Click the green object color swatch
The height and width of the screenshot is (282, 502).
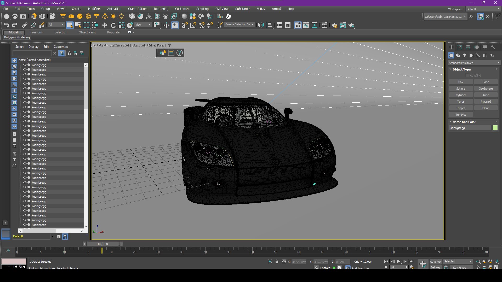pyautogui.click(x=495, y=128)
